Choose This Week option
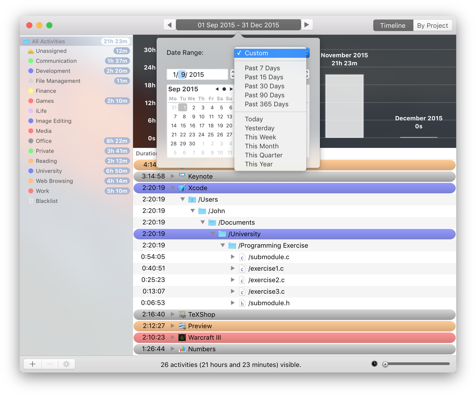This screenshot has height=396, width=476. coord(270,137)
